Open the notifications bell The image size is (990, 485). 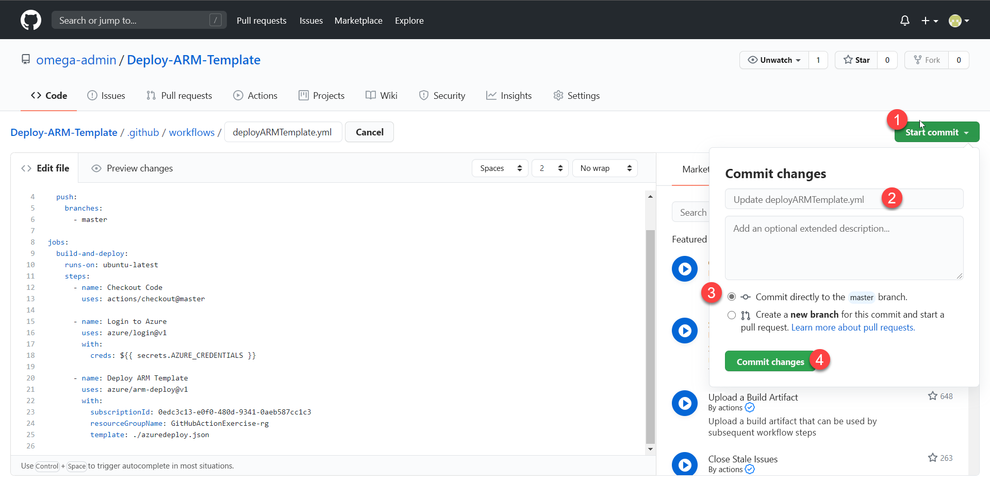(x=904, y=21)
